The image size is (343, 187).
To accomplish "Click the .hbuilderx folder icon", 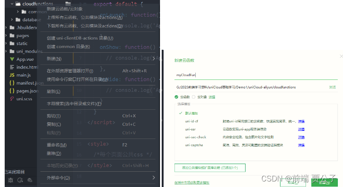I will [12, 28].
